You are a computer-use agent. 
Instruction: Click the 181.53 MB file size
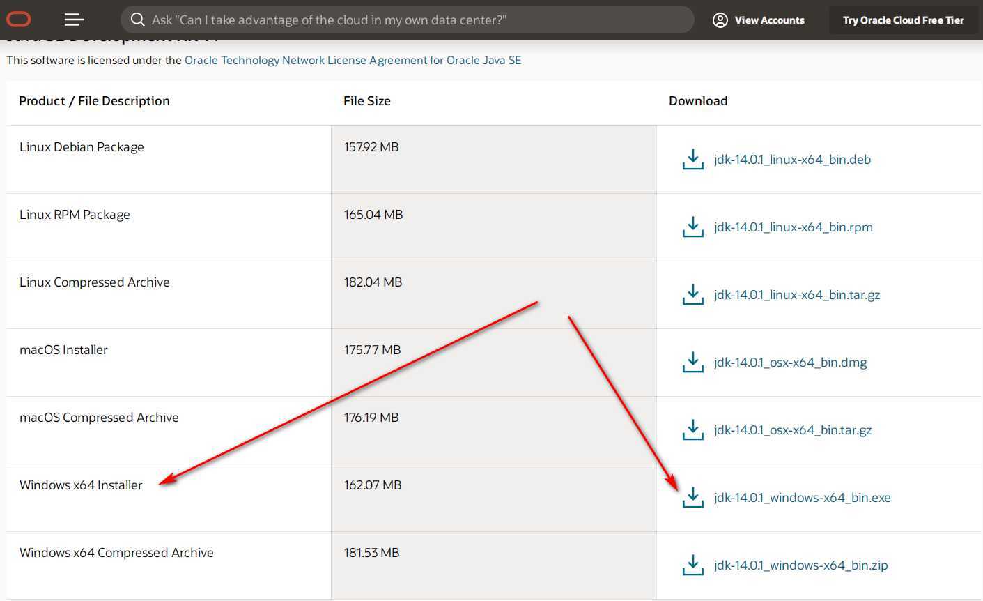point(372,553)
